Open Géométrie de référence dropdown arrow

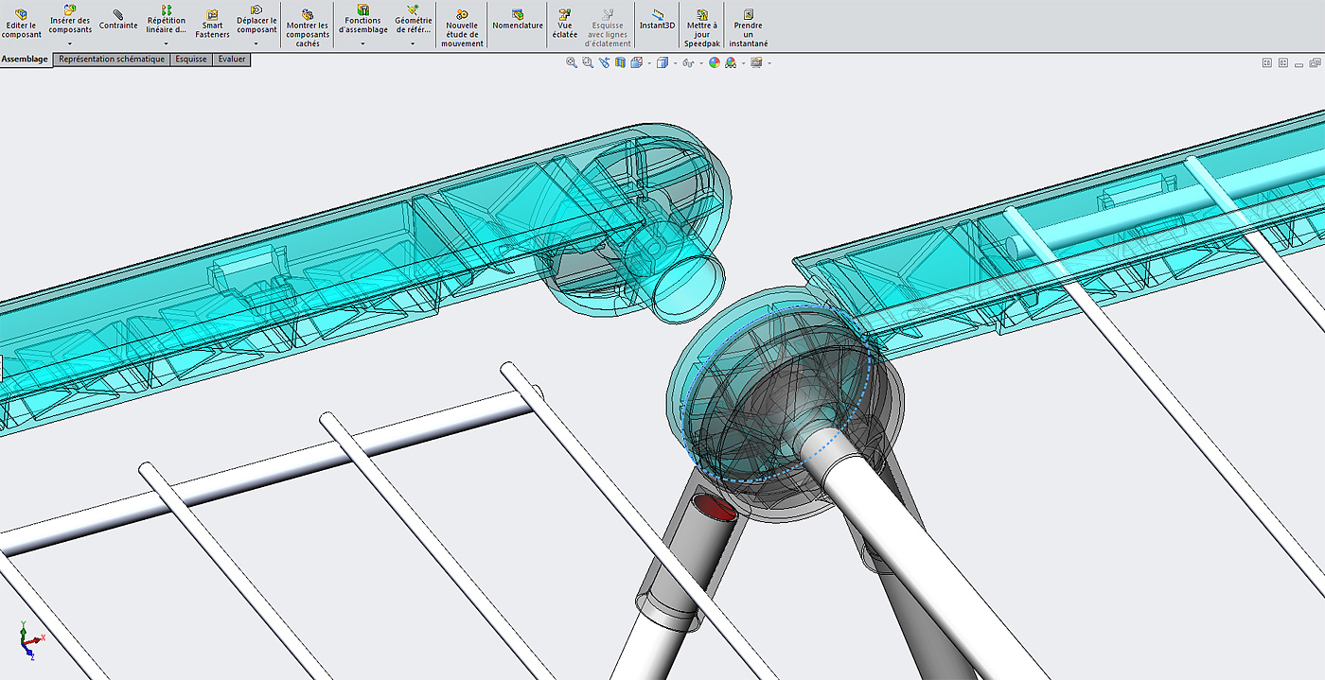click(413, 44)
